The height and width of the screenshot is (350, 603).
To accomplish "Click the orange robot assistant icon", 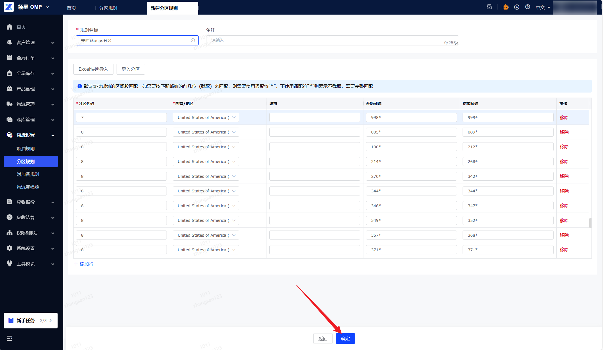I will [x=506, y=7].
